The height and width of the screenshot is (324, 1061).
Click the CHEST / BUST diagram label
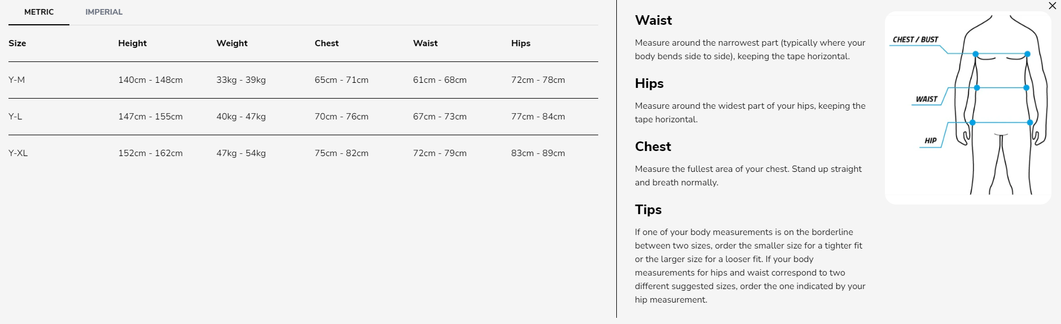[915, 39]
